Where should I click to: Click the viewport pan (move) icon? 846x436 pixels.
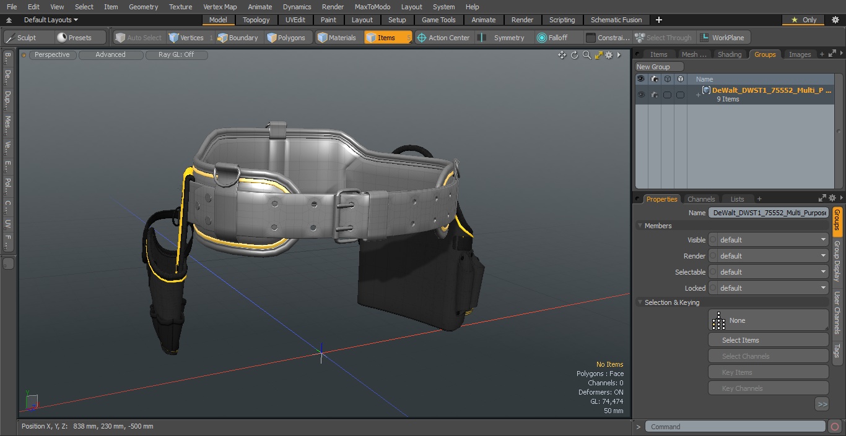coord(562,55)
